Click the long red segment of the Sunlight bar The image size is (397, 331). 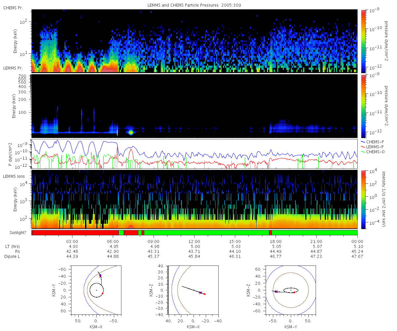click(x=75, y=233)
